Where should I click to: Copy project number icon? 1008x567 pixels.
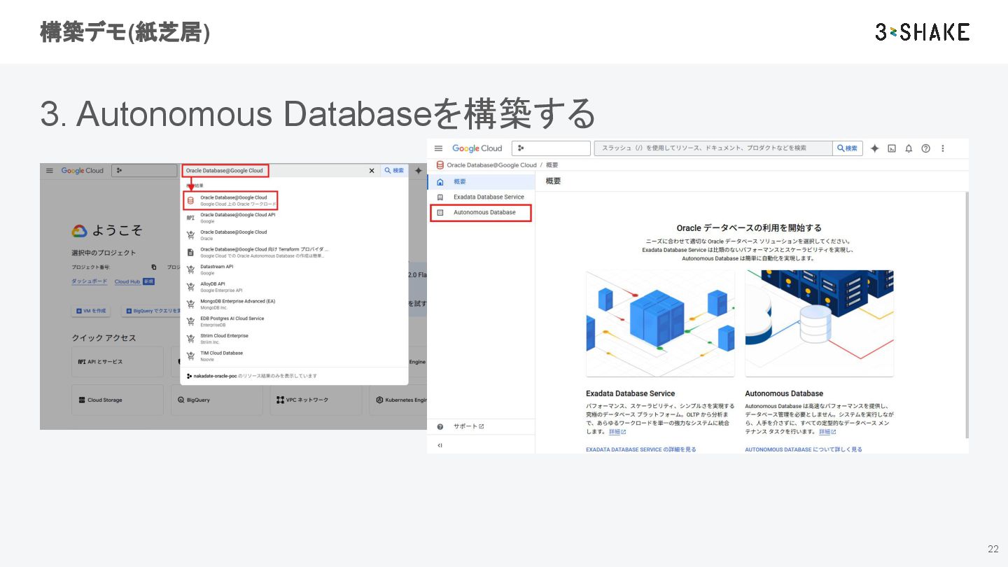(x=154, y=267)
